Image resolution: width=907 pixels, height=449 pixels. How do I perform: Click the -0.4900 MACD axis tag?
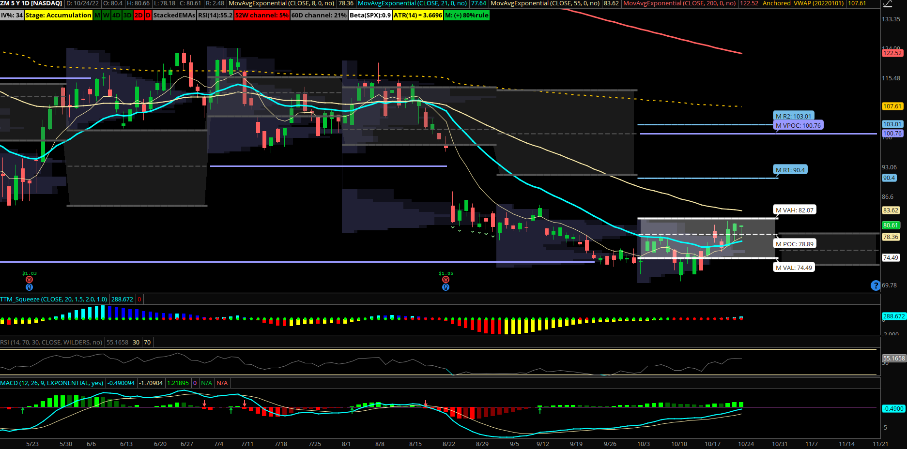click(893, 409)
